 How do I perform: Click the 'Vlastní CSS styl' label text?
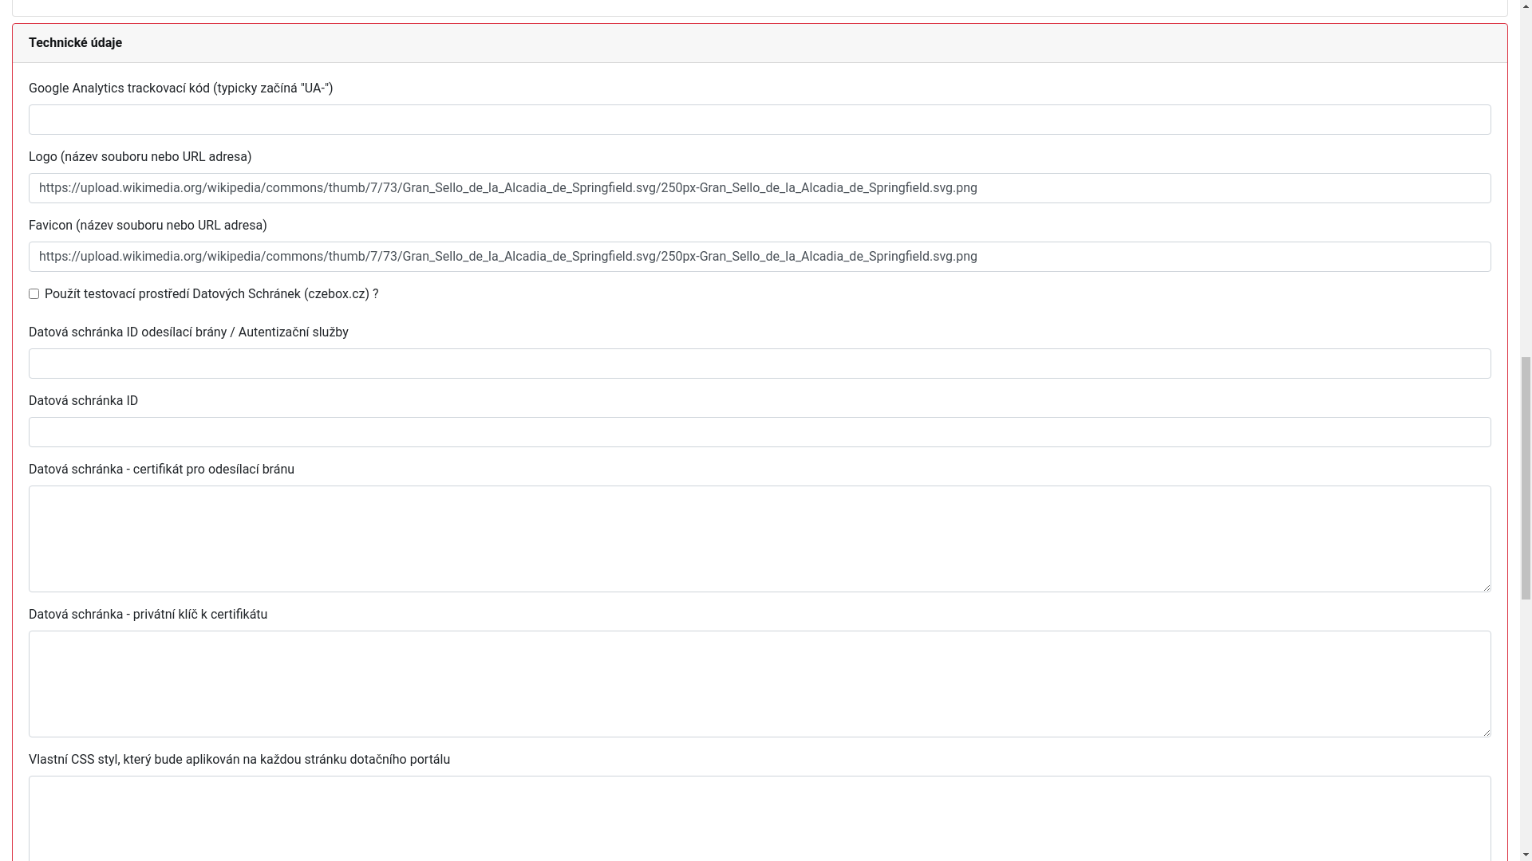[239, 760]
